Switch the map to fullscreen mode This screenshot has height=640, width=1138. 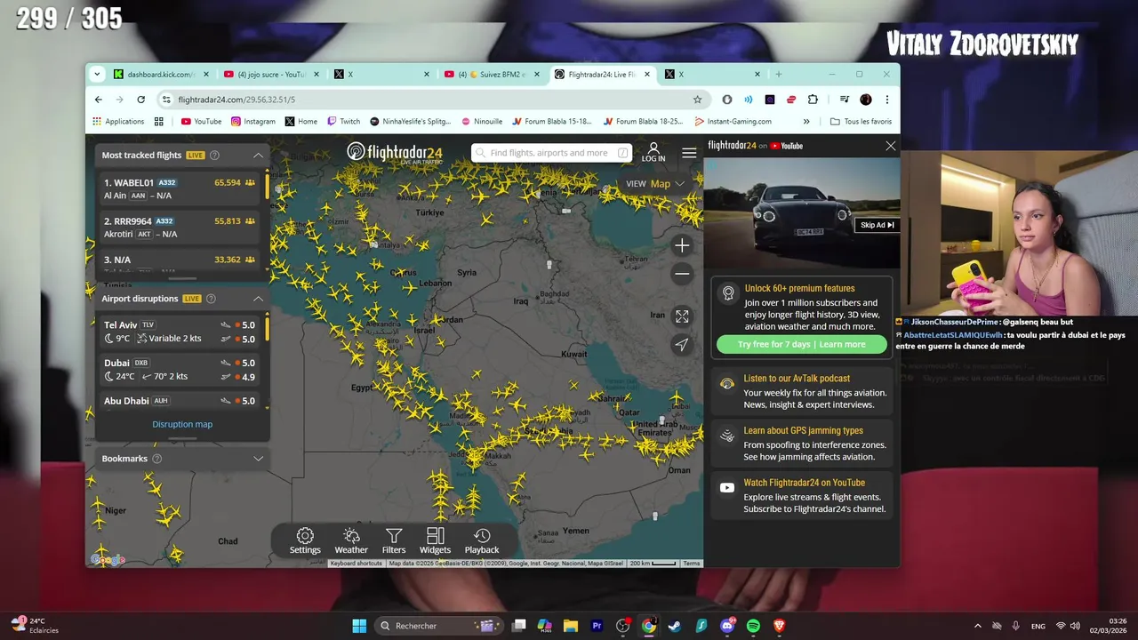(x=682, y=316)
